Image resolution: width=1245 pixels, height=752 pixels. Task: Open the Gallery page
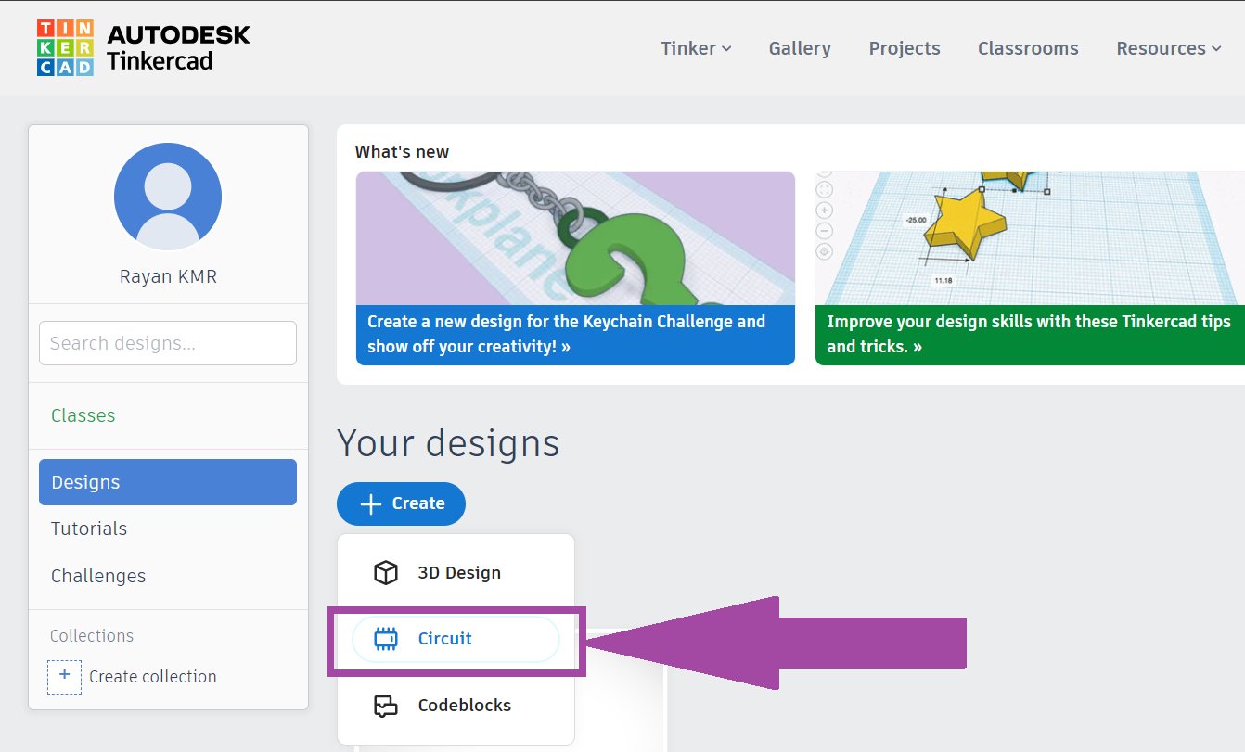[x=800, y=48]
